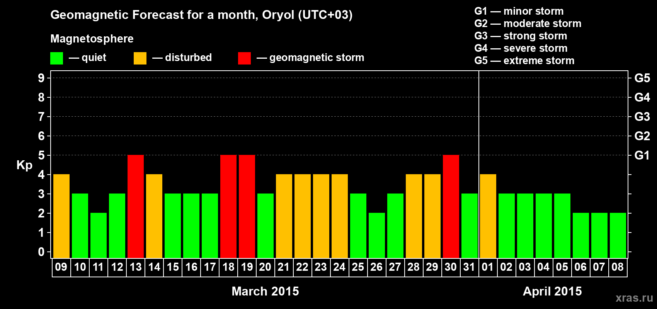Image resolution: width=657 pixels, height=309 pixels.
Task: Click the '— geomagnetic storm' legend label
Action: pos(310,58)
